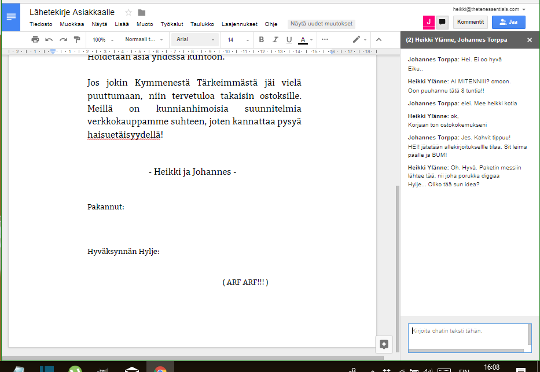Select the paint format tool
This screenshot has width=540, height=372.
tap(77, 39)
